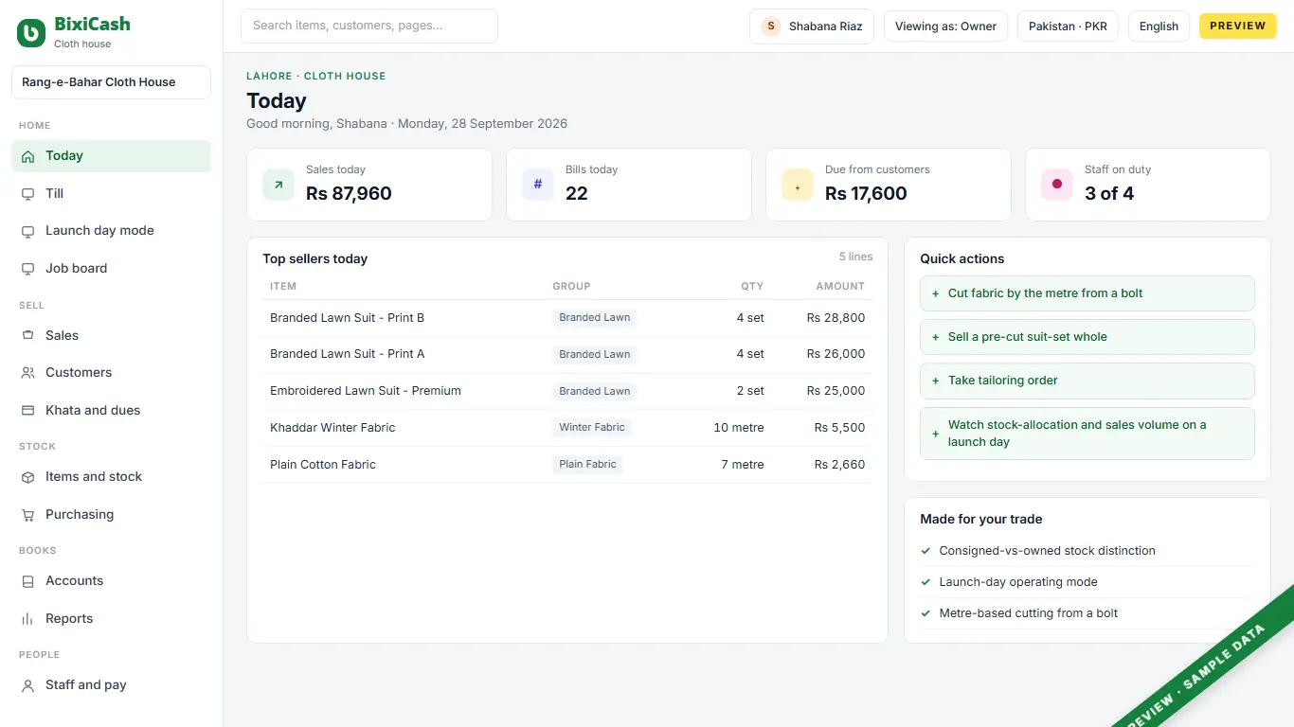The width and height of the screenshot is (1294, 727).
Task: Click the Plain Fabric group tag
Action: [x=587, y=465]
